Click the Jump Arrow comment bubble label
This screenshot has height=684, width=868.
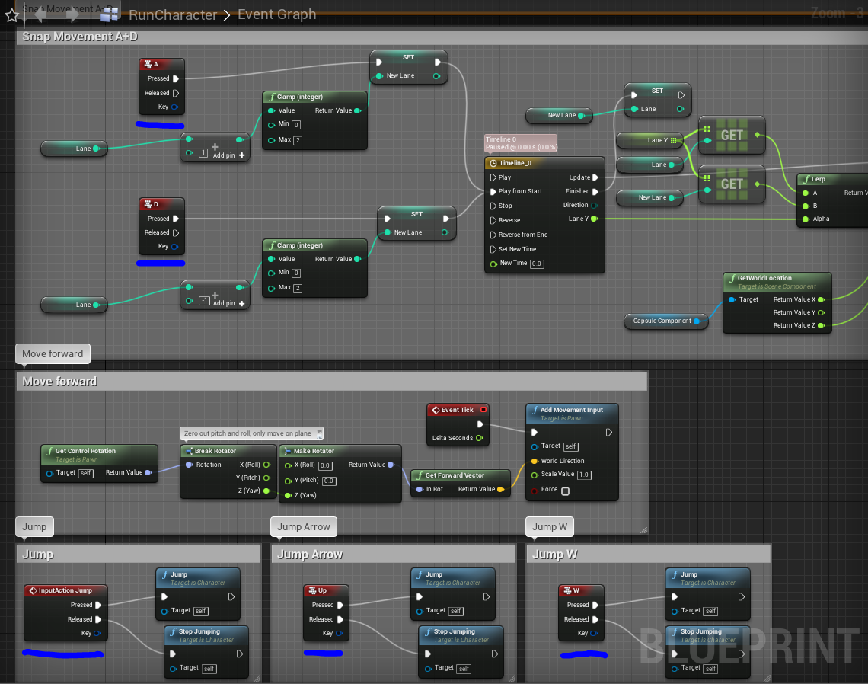click(x=303, y=526)
